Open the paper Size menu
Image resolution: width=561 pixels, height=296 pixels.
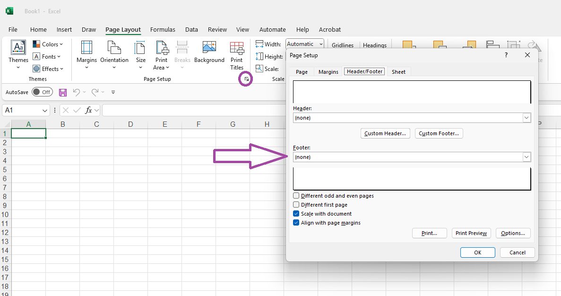pos(141,55)
